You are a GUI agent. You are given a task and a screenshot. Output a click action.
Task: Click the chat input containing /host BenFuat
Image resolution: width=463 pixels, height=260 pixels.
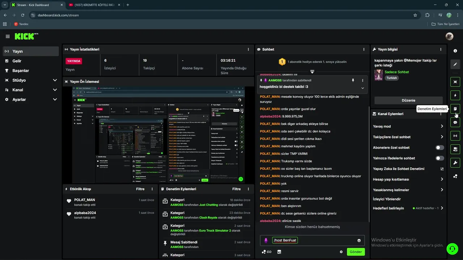point(312,240)
